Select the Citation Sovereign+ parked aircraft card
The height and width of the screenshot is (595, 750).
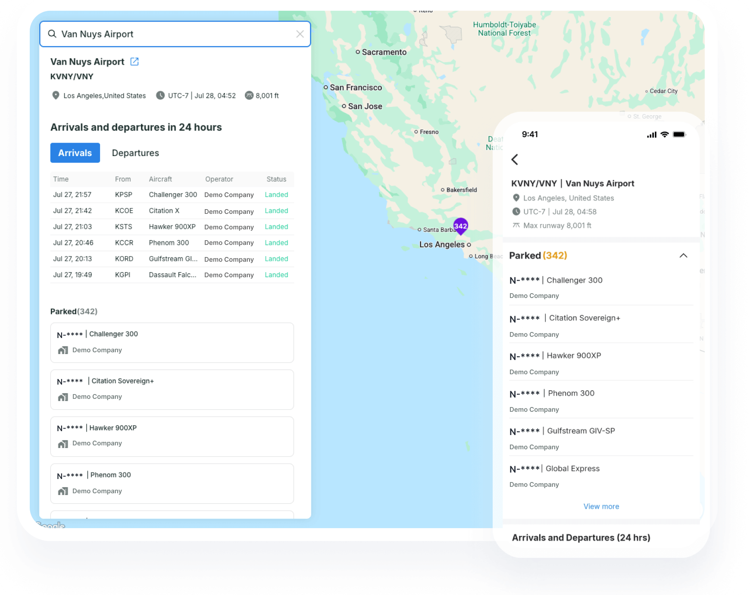[x=172, y=389]
